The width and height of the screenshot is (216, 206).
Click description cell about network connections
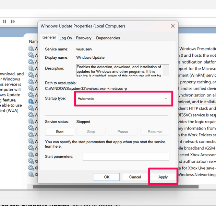point(197,141)
